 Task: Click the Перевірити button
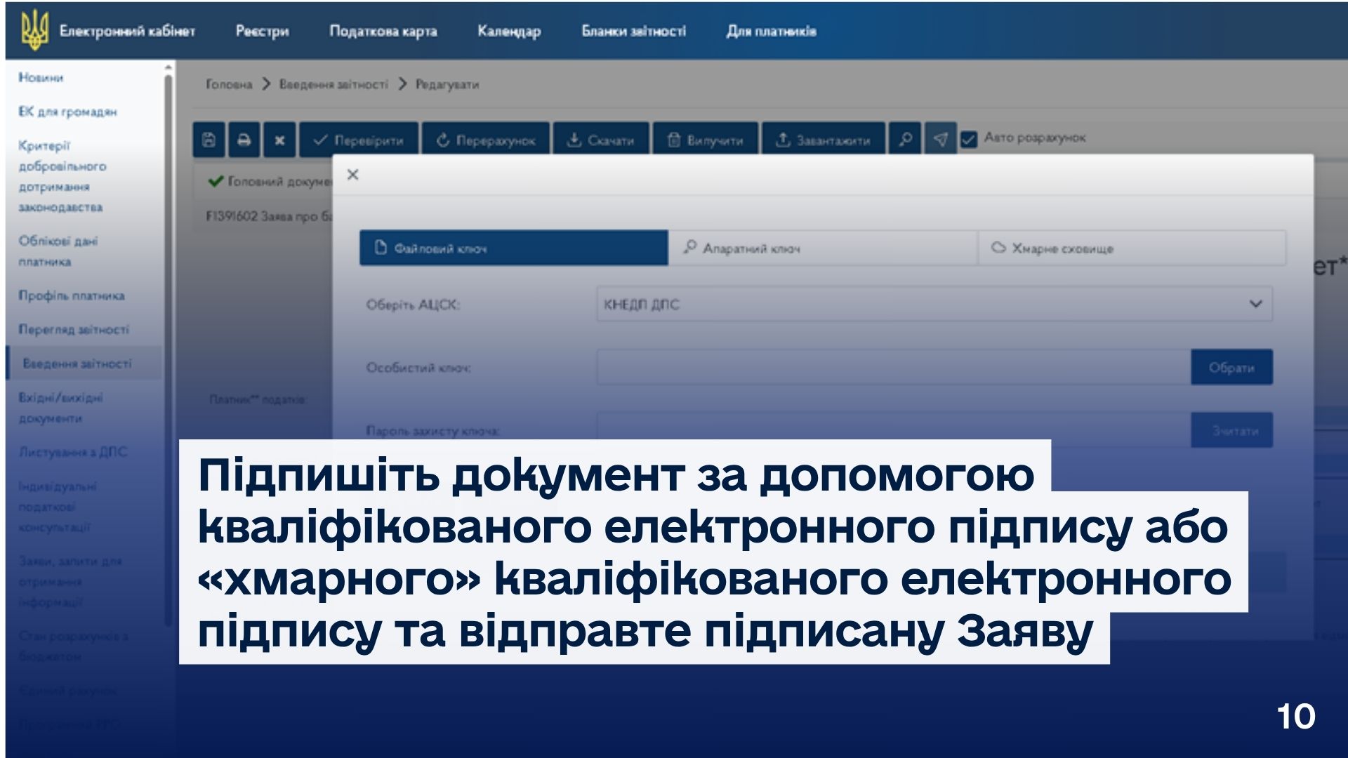pyautogui.click(x=359, y=140)
